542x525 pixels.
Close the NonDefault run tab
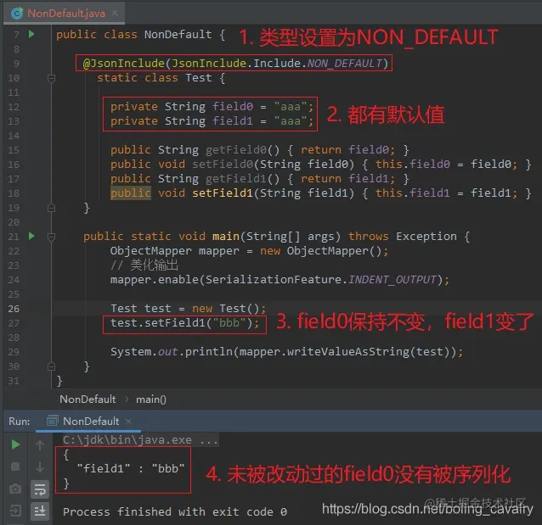[x=128, y=422]
